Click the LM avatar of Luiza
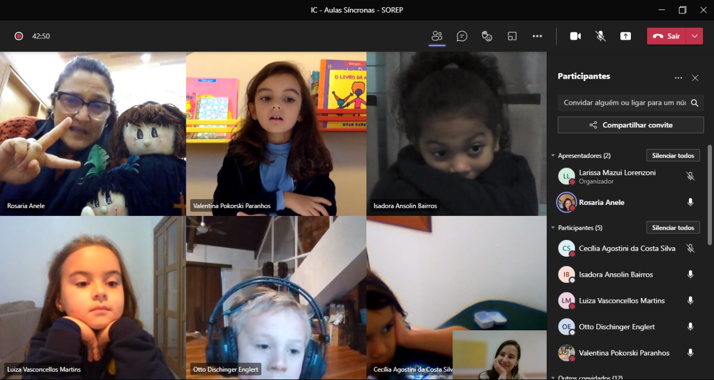714x380 pixels. point(567,301)
